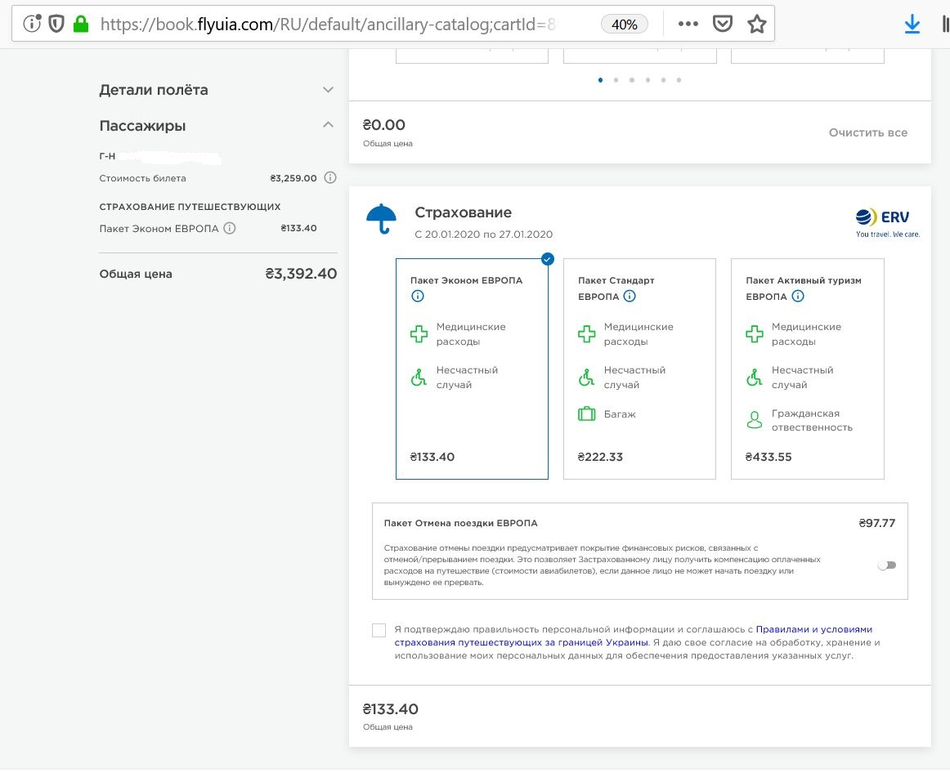Viewport: 950px width, 773px height.
Task: Go to the last carousel pagination dot
Action: (679, 80)
